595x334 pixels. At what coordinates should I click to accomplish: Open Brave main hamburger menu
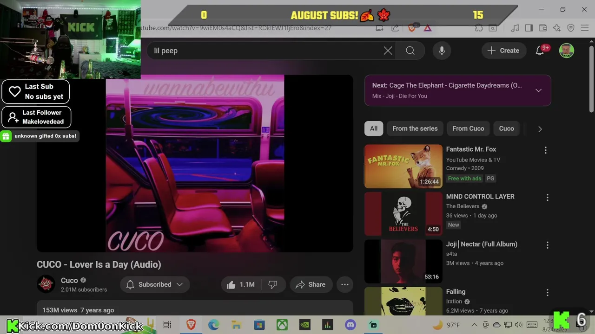click(x=584, y=28)
